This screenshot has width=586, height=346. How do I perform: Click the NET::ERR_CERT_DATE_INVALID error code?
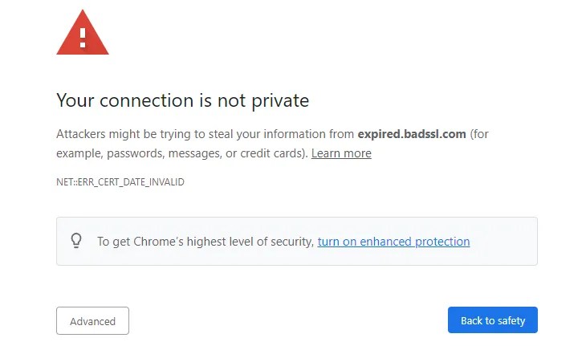(120, 182)
